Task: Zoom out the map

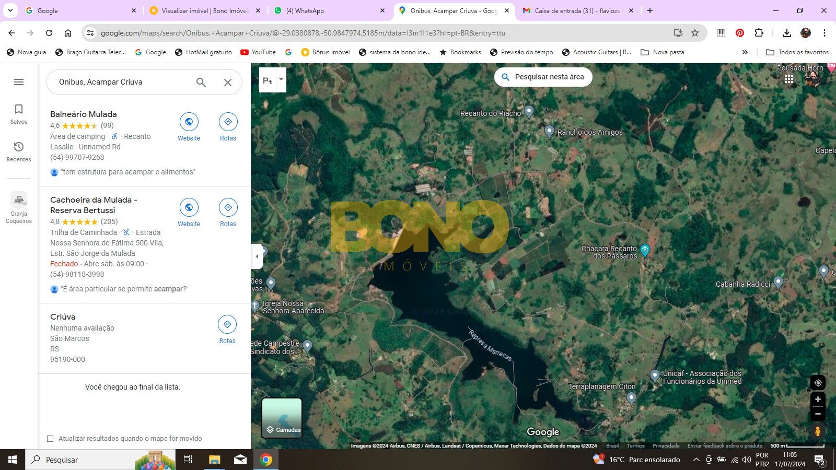Action: click(x=818, y=414)
